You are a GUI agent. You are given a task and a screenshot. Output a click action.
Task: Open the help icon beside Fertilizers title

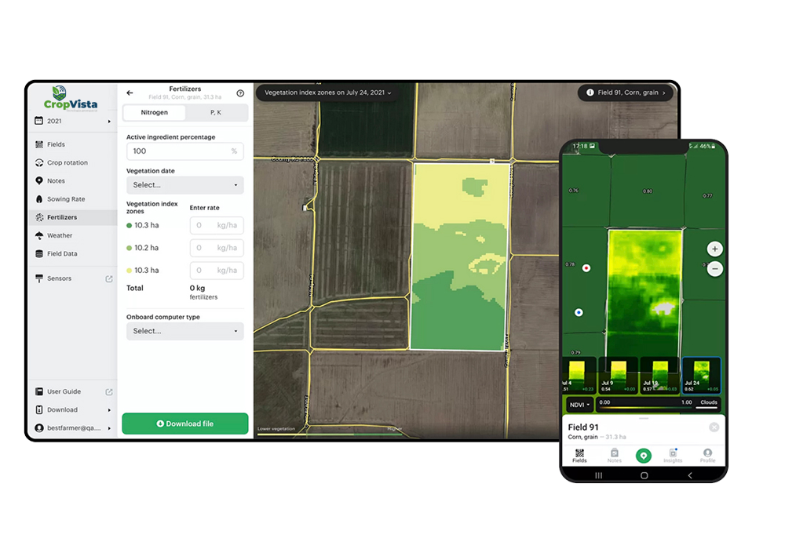click(240, 93)
